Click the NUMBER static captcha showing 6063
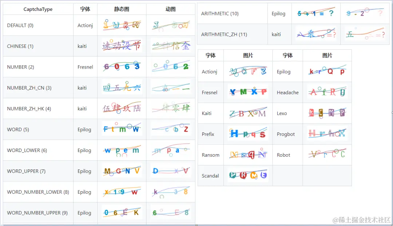393x226 pixels. (122, 67)
